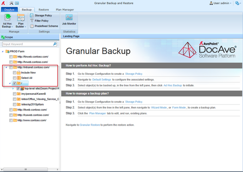The height and width of the screenshot is (172, 243).
Task: Open Predefined Scheme settings
Action: coord(44,26)
